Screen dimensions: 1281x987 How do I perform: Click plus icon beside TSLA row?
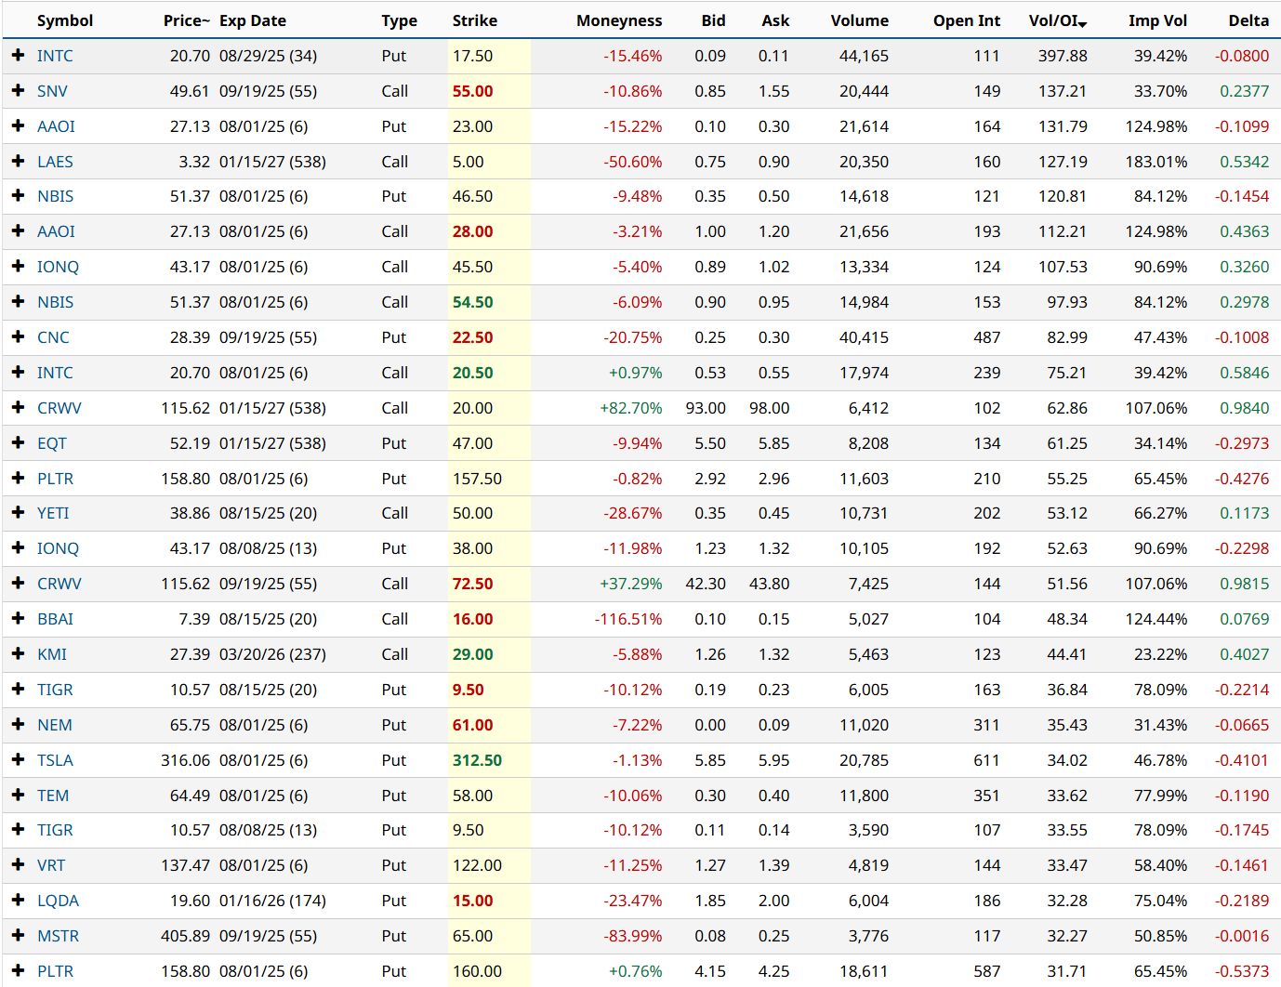click(18, 760)
